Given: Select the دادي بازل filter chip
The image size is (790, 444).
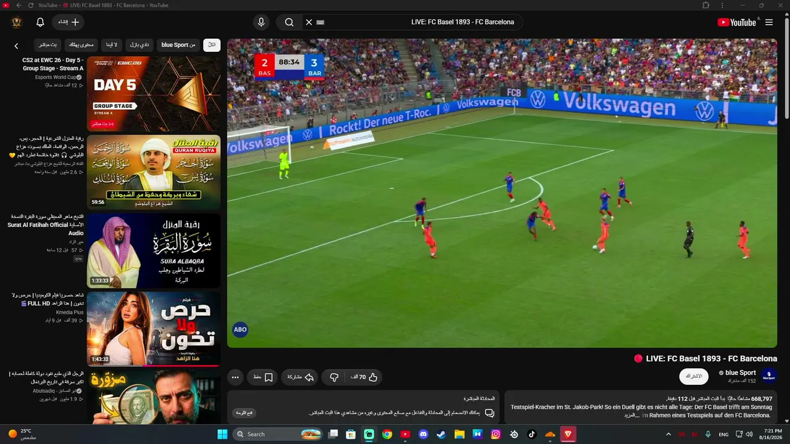Looking at the screenshot, I should (x=139, y=45).
